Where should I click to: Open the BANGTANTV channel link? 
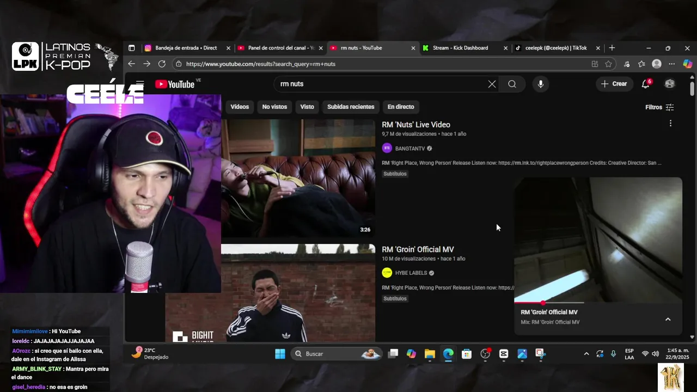[x=409, y=148]
